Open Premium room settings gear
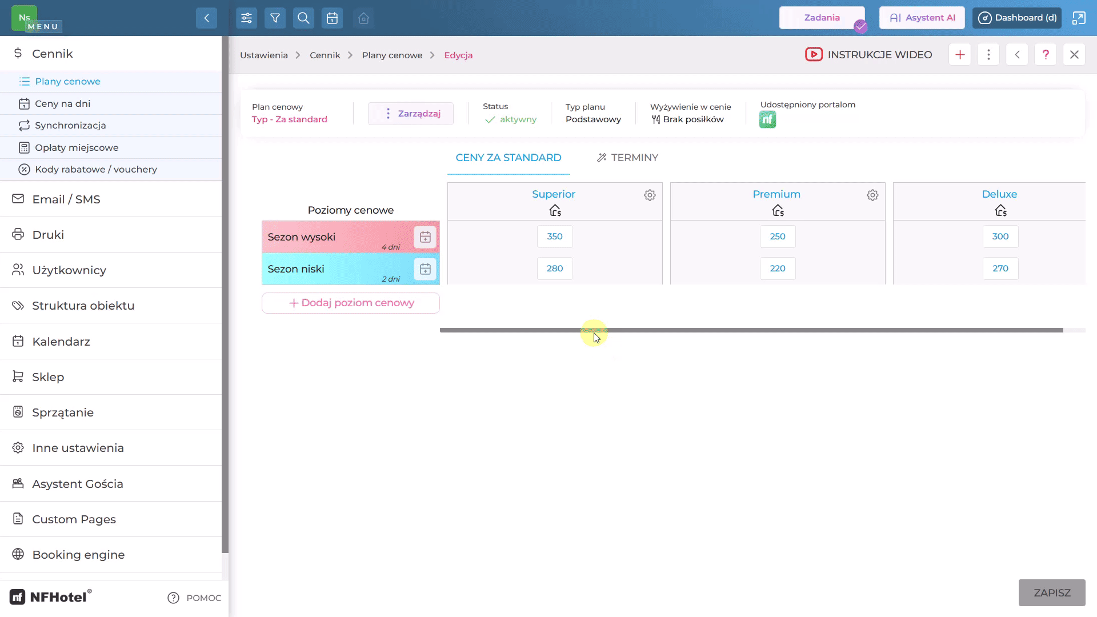1097x617 pixels. tap(872, 195)
